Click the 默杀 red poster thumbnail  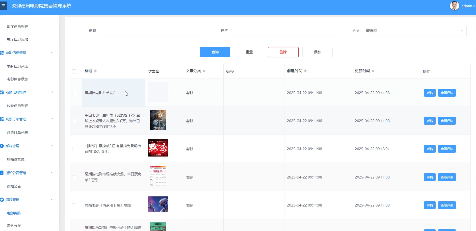pos(158,148)
